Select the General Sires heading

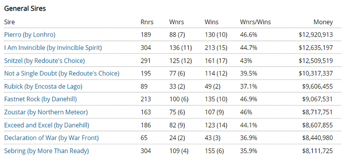(25, 9)
